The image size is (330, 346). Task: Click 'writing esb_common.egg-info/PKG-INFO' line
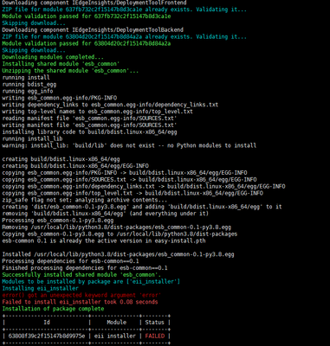coord(60,98)
